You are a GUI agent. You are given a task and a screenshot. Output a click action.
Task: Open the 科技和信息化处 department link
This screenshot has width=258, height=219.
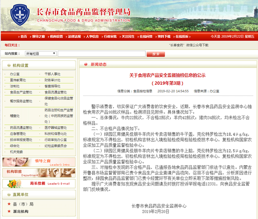coord(56,134)
